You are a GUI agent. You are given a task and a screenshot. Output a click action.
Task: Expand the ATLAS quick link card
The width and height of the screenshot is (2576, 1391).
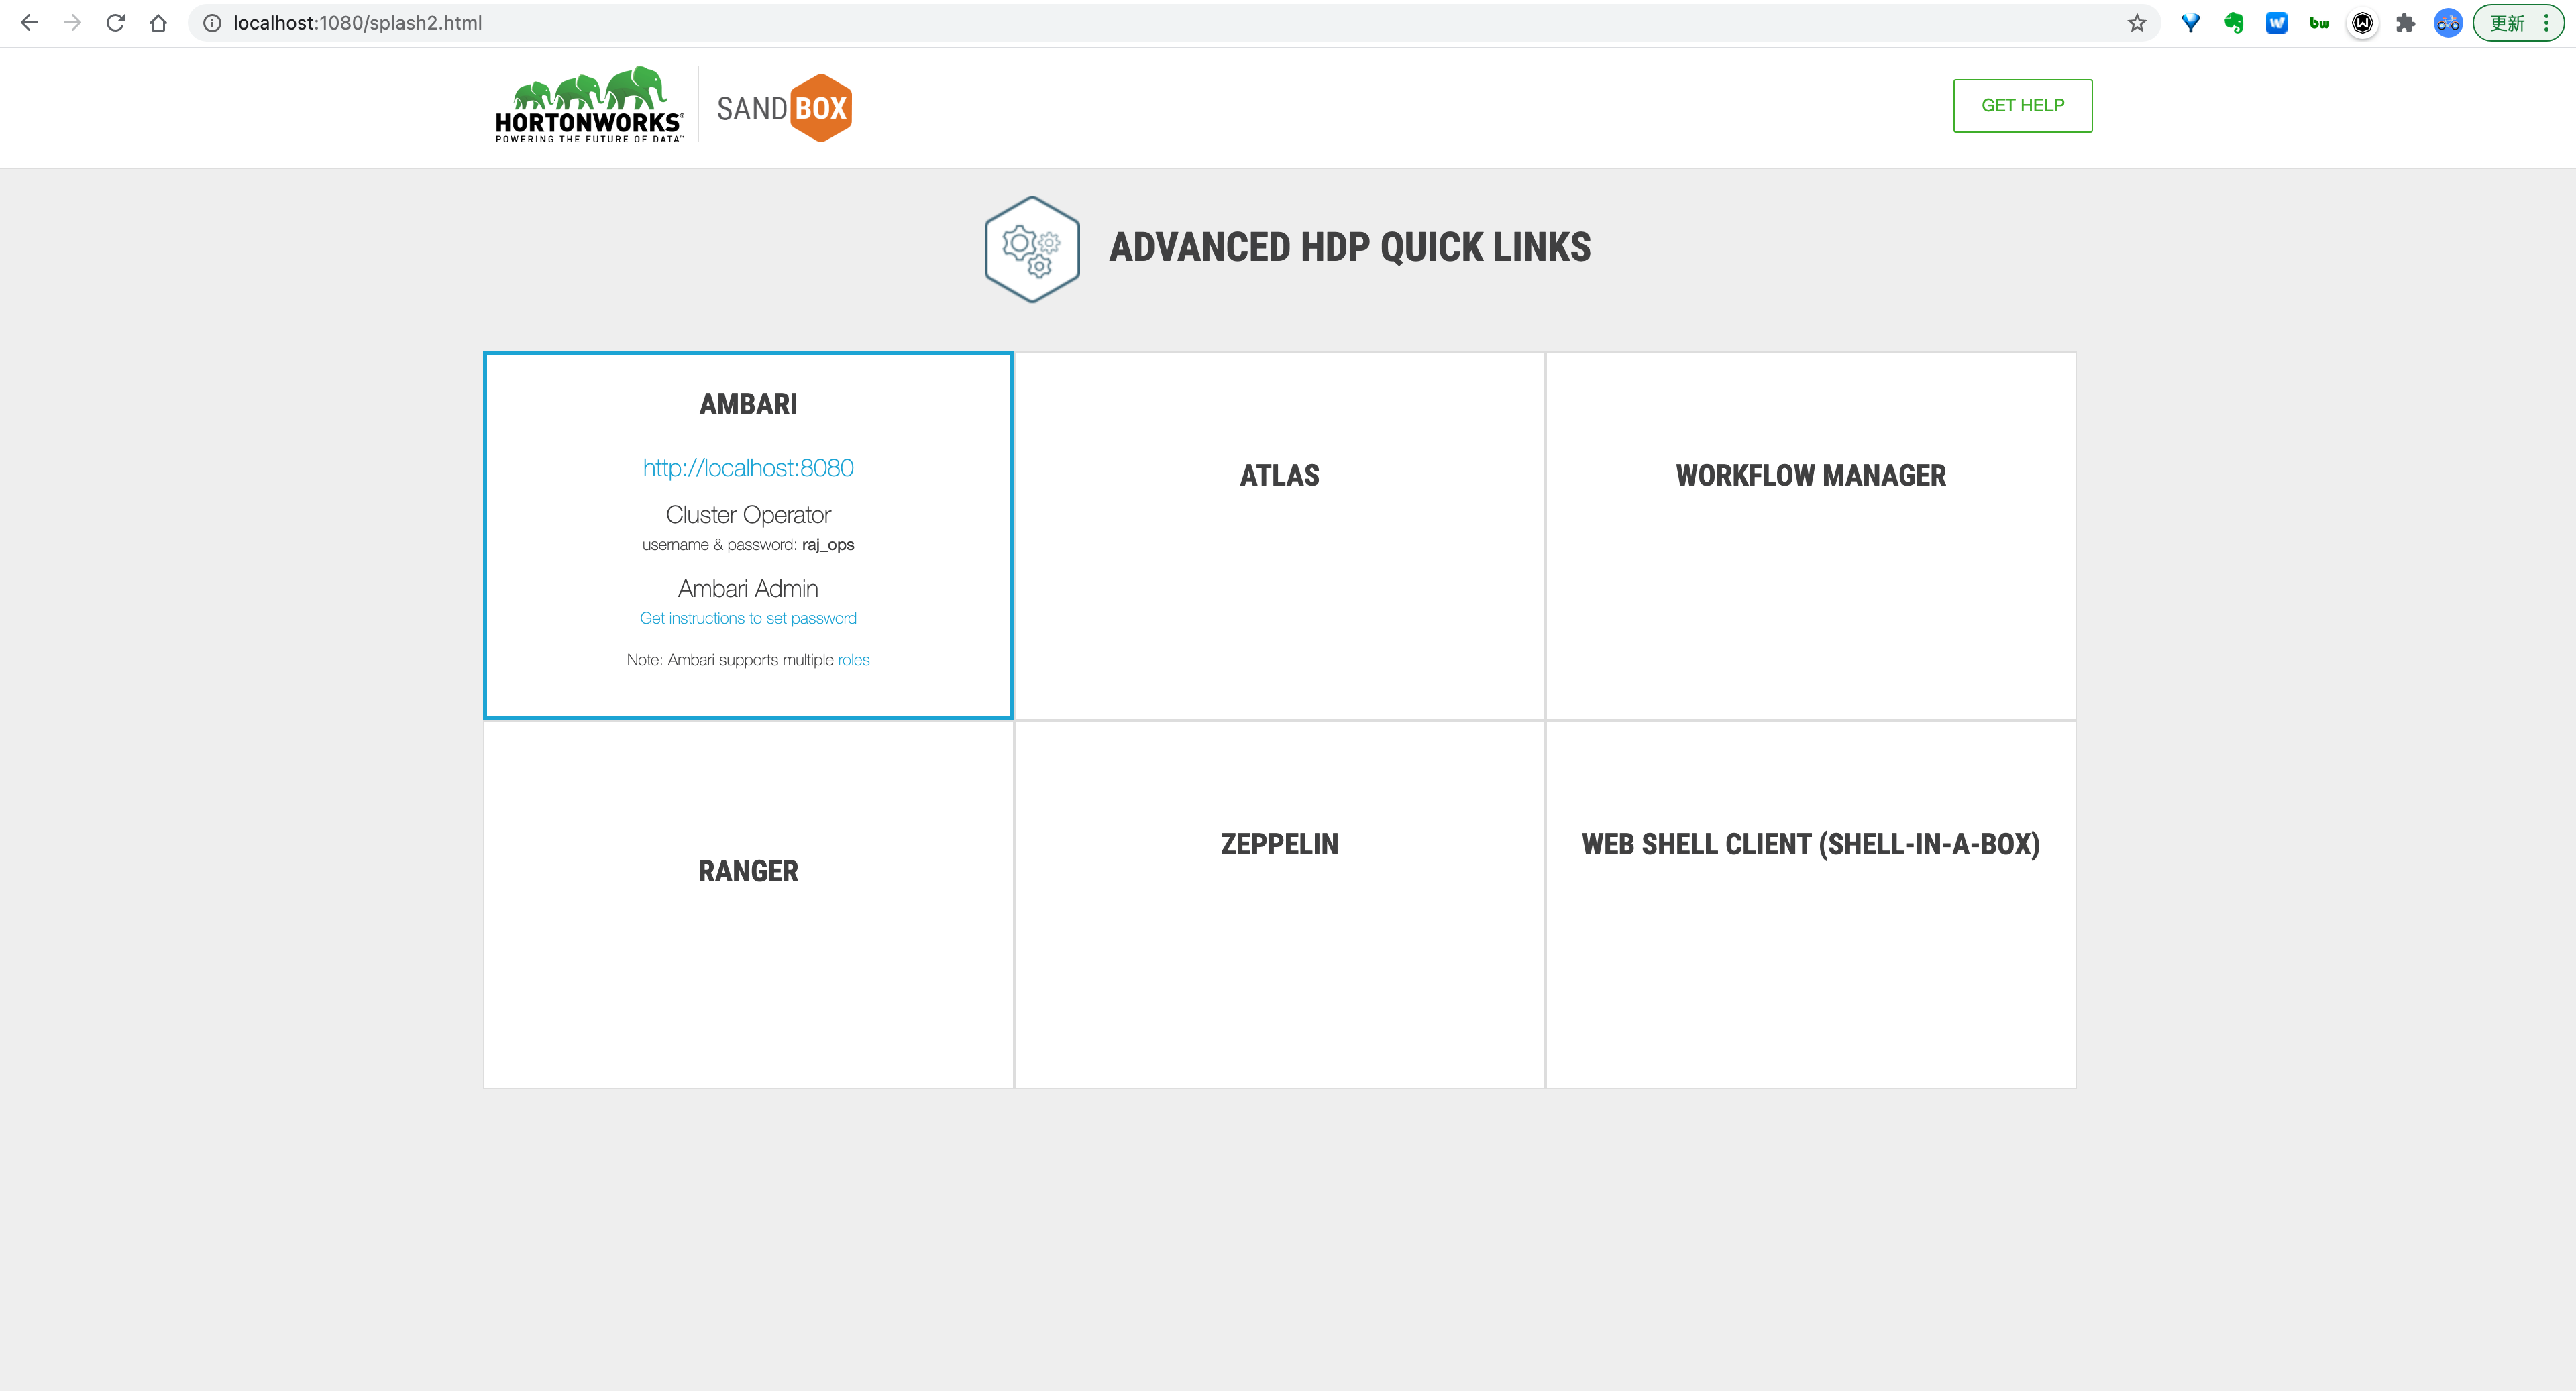pyautogui.click(x=1279, y=535)
